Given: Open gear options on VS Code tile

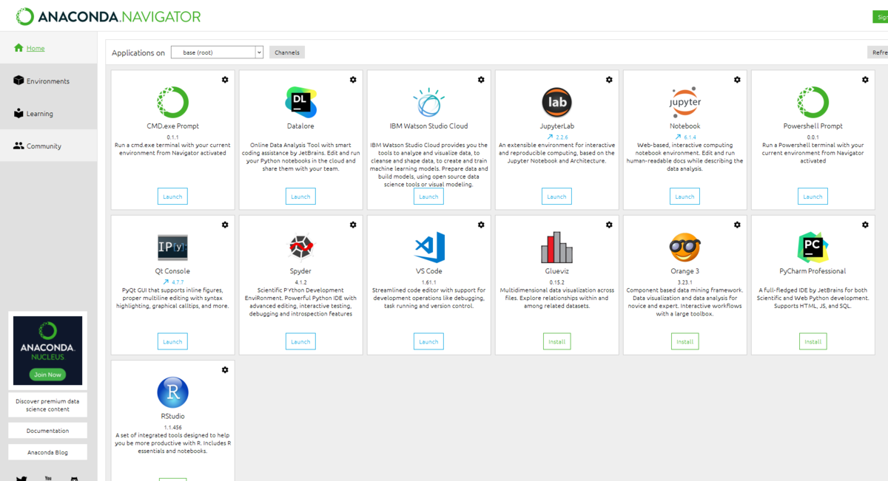Looking at the screenshot, I should (x=481, y=225).
